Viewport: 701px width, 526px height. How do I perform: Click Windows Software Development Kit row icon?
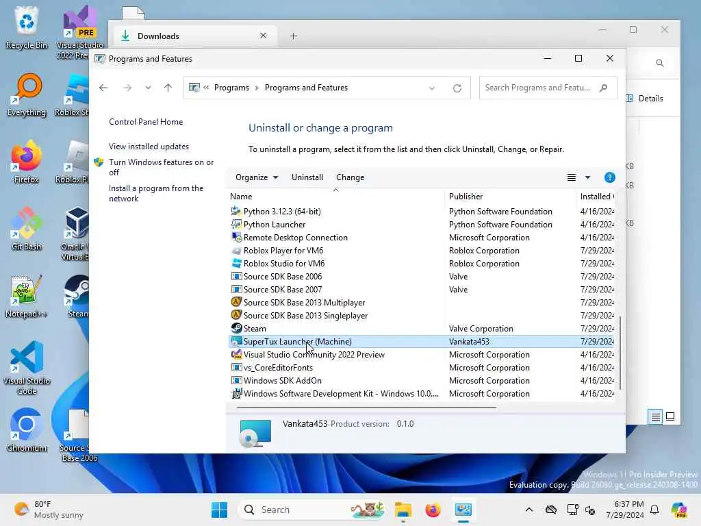[x=236, y=393]
